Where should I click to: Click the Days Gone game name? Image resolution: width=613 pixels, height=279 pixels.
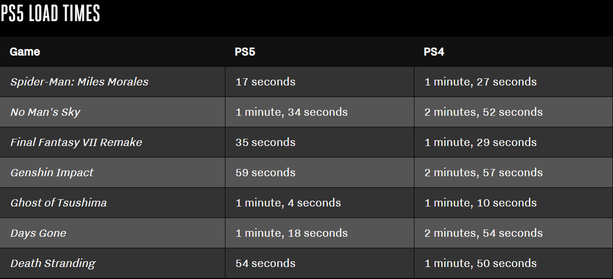click(38, 233)
